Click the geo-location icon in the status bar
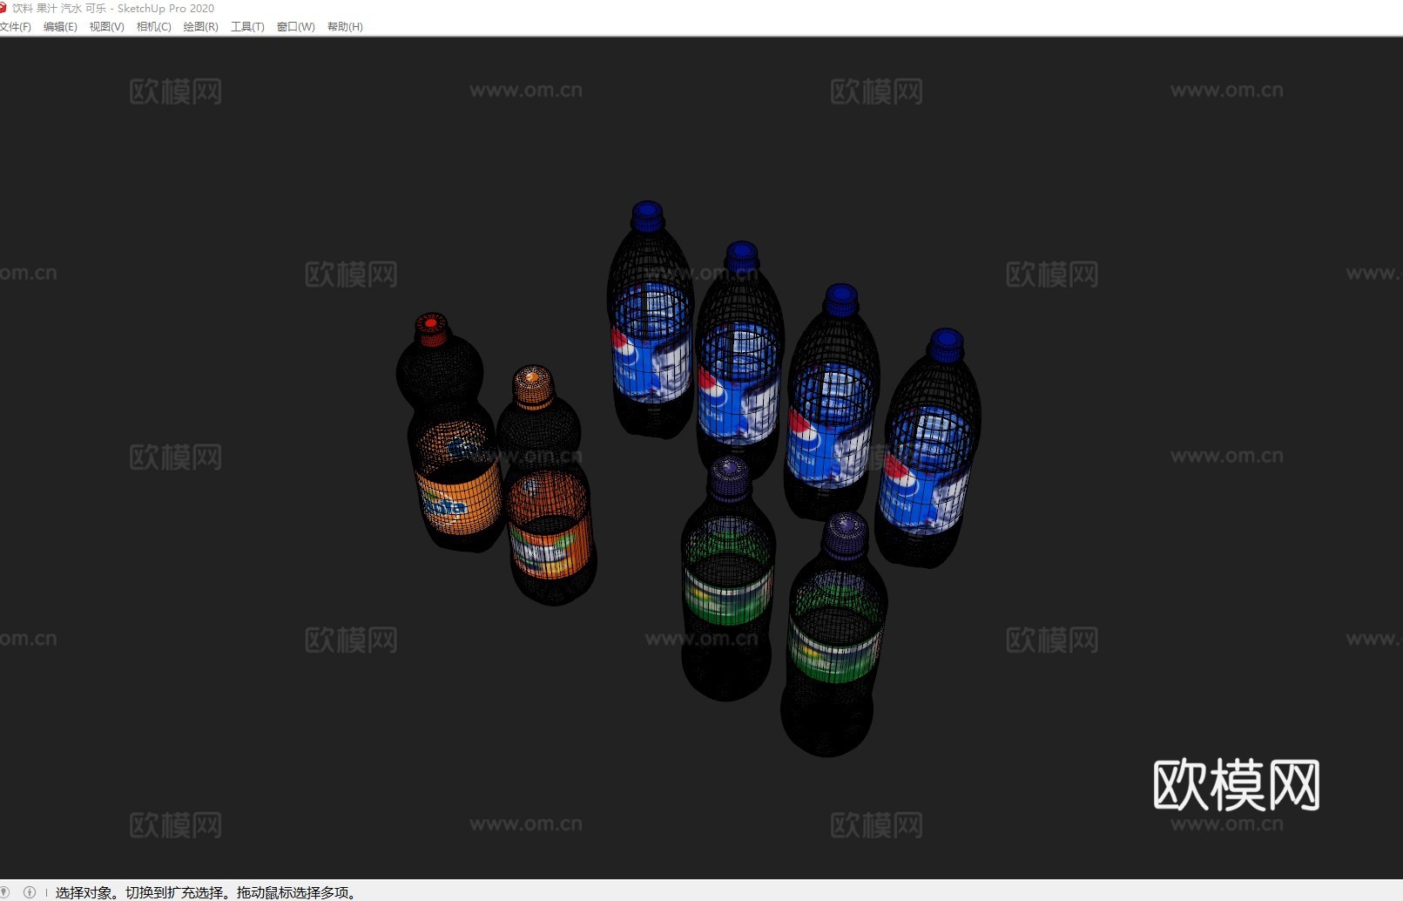This screenshot has height=901, width=1403. tap(4, 892)
